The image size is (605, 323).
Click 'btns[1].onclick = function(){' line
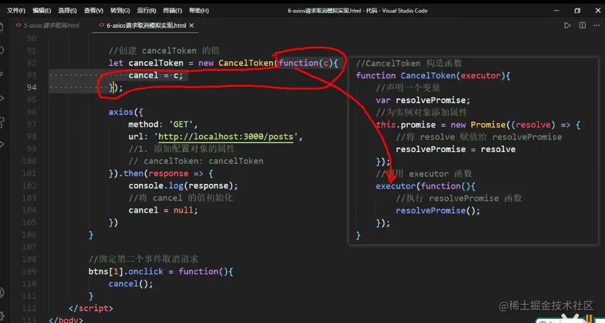click(161, 271)
